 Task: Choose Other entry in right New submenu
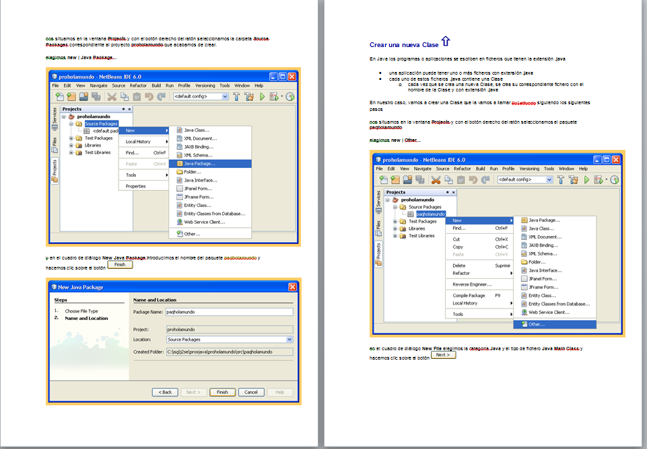click(x=555, y=325)
